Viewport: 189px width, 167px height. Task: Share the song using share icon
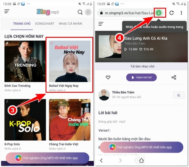pos(174,77)
